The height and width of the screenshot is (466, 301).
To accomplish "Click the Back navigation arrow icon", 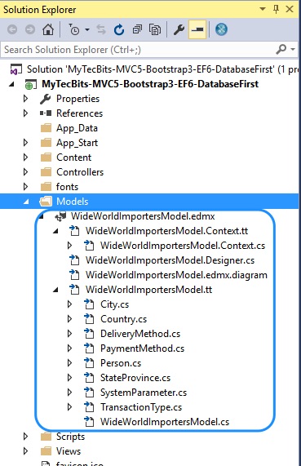I will [x=12, y=29].
